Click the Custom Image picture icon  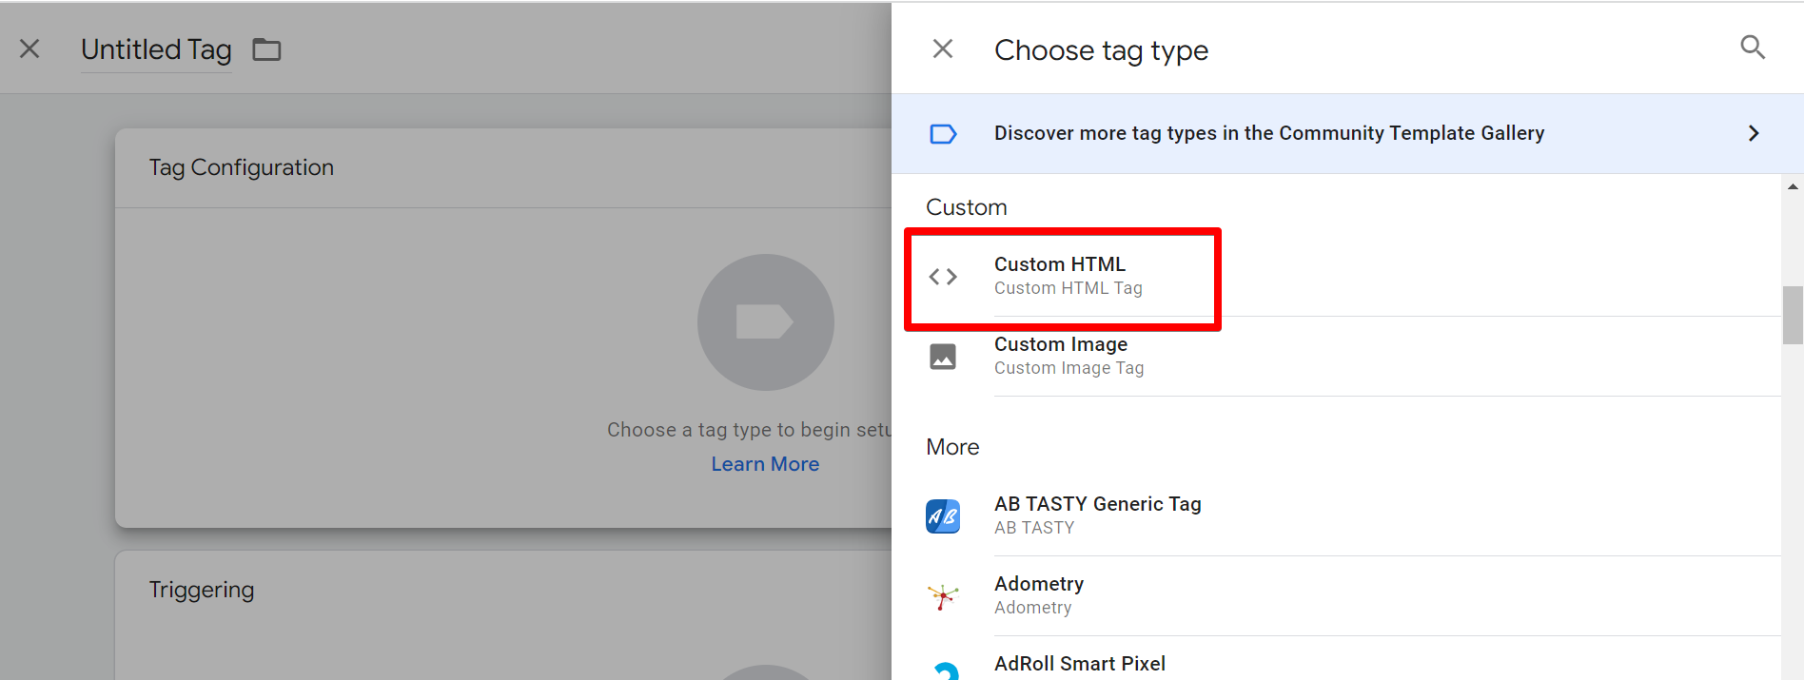click(x=943, y=357)
